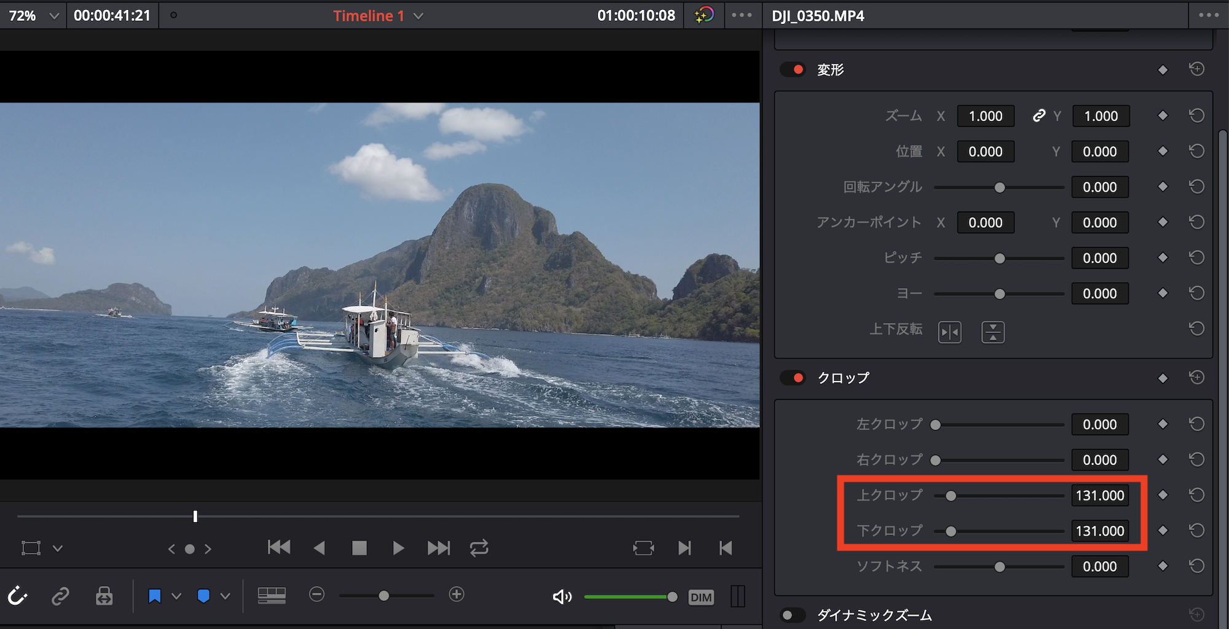Click the ピッチ slider

999,259
